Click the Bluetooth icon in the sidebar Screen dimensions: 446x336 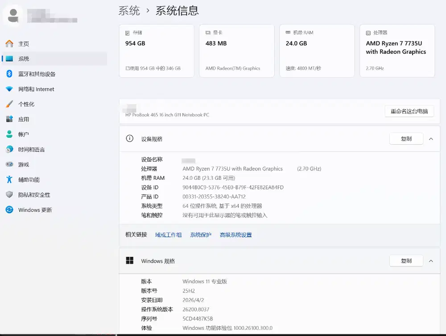(x=9, y=74)
